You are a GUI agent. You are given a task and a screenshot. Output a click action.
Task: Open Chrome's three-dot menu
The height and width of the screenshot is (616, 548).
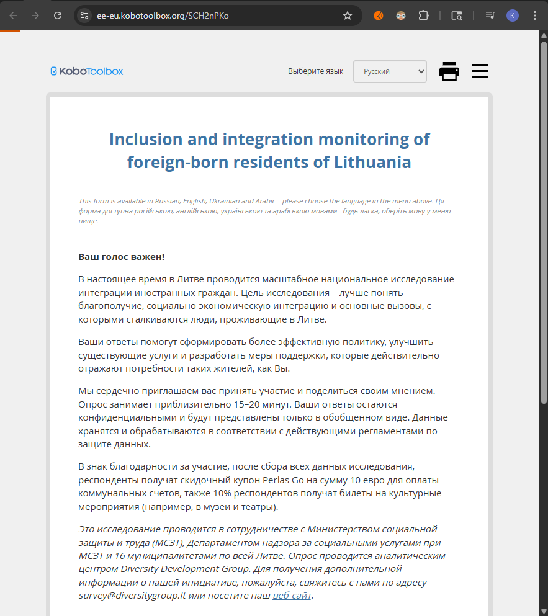coord(535,16)
